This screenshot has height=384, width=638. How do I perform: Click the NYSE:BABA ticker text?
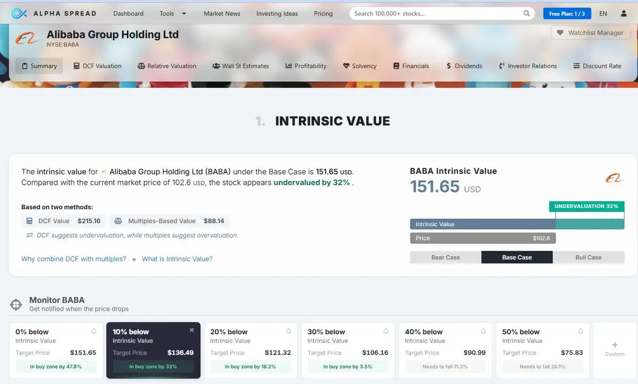[63, 45]
